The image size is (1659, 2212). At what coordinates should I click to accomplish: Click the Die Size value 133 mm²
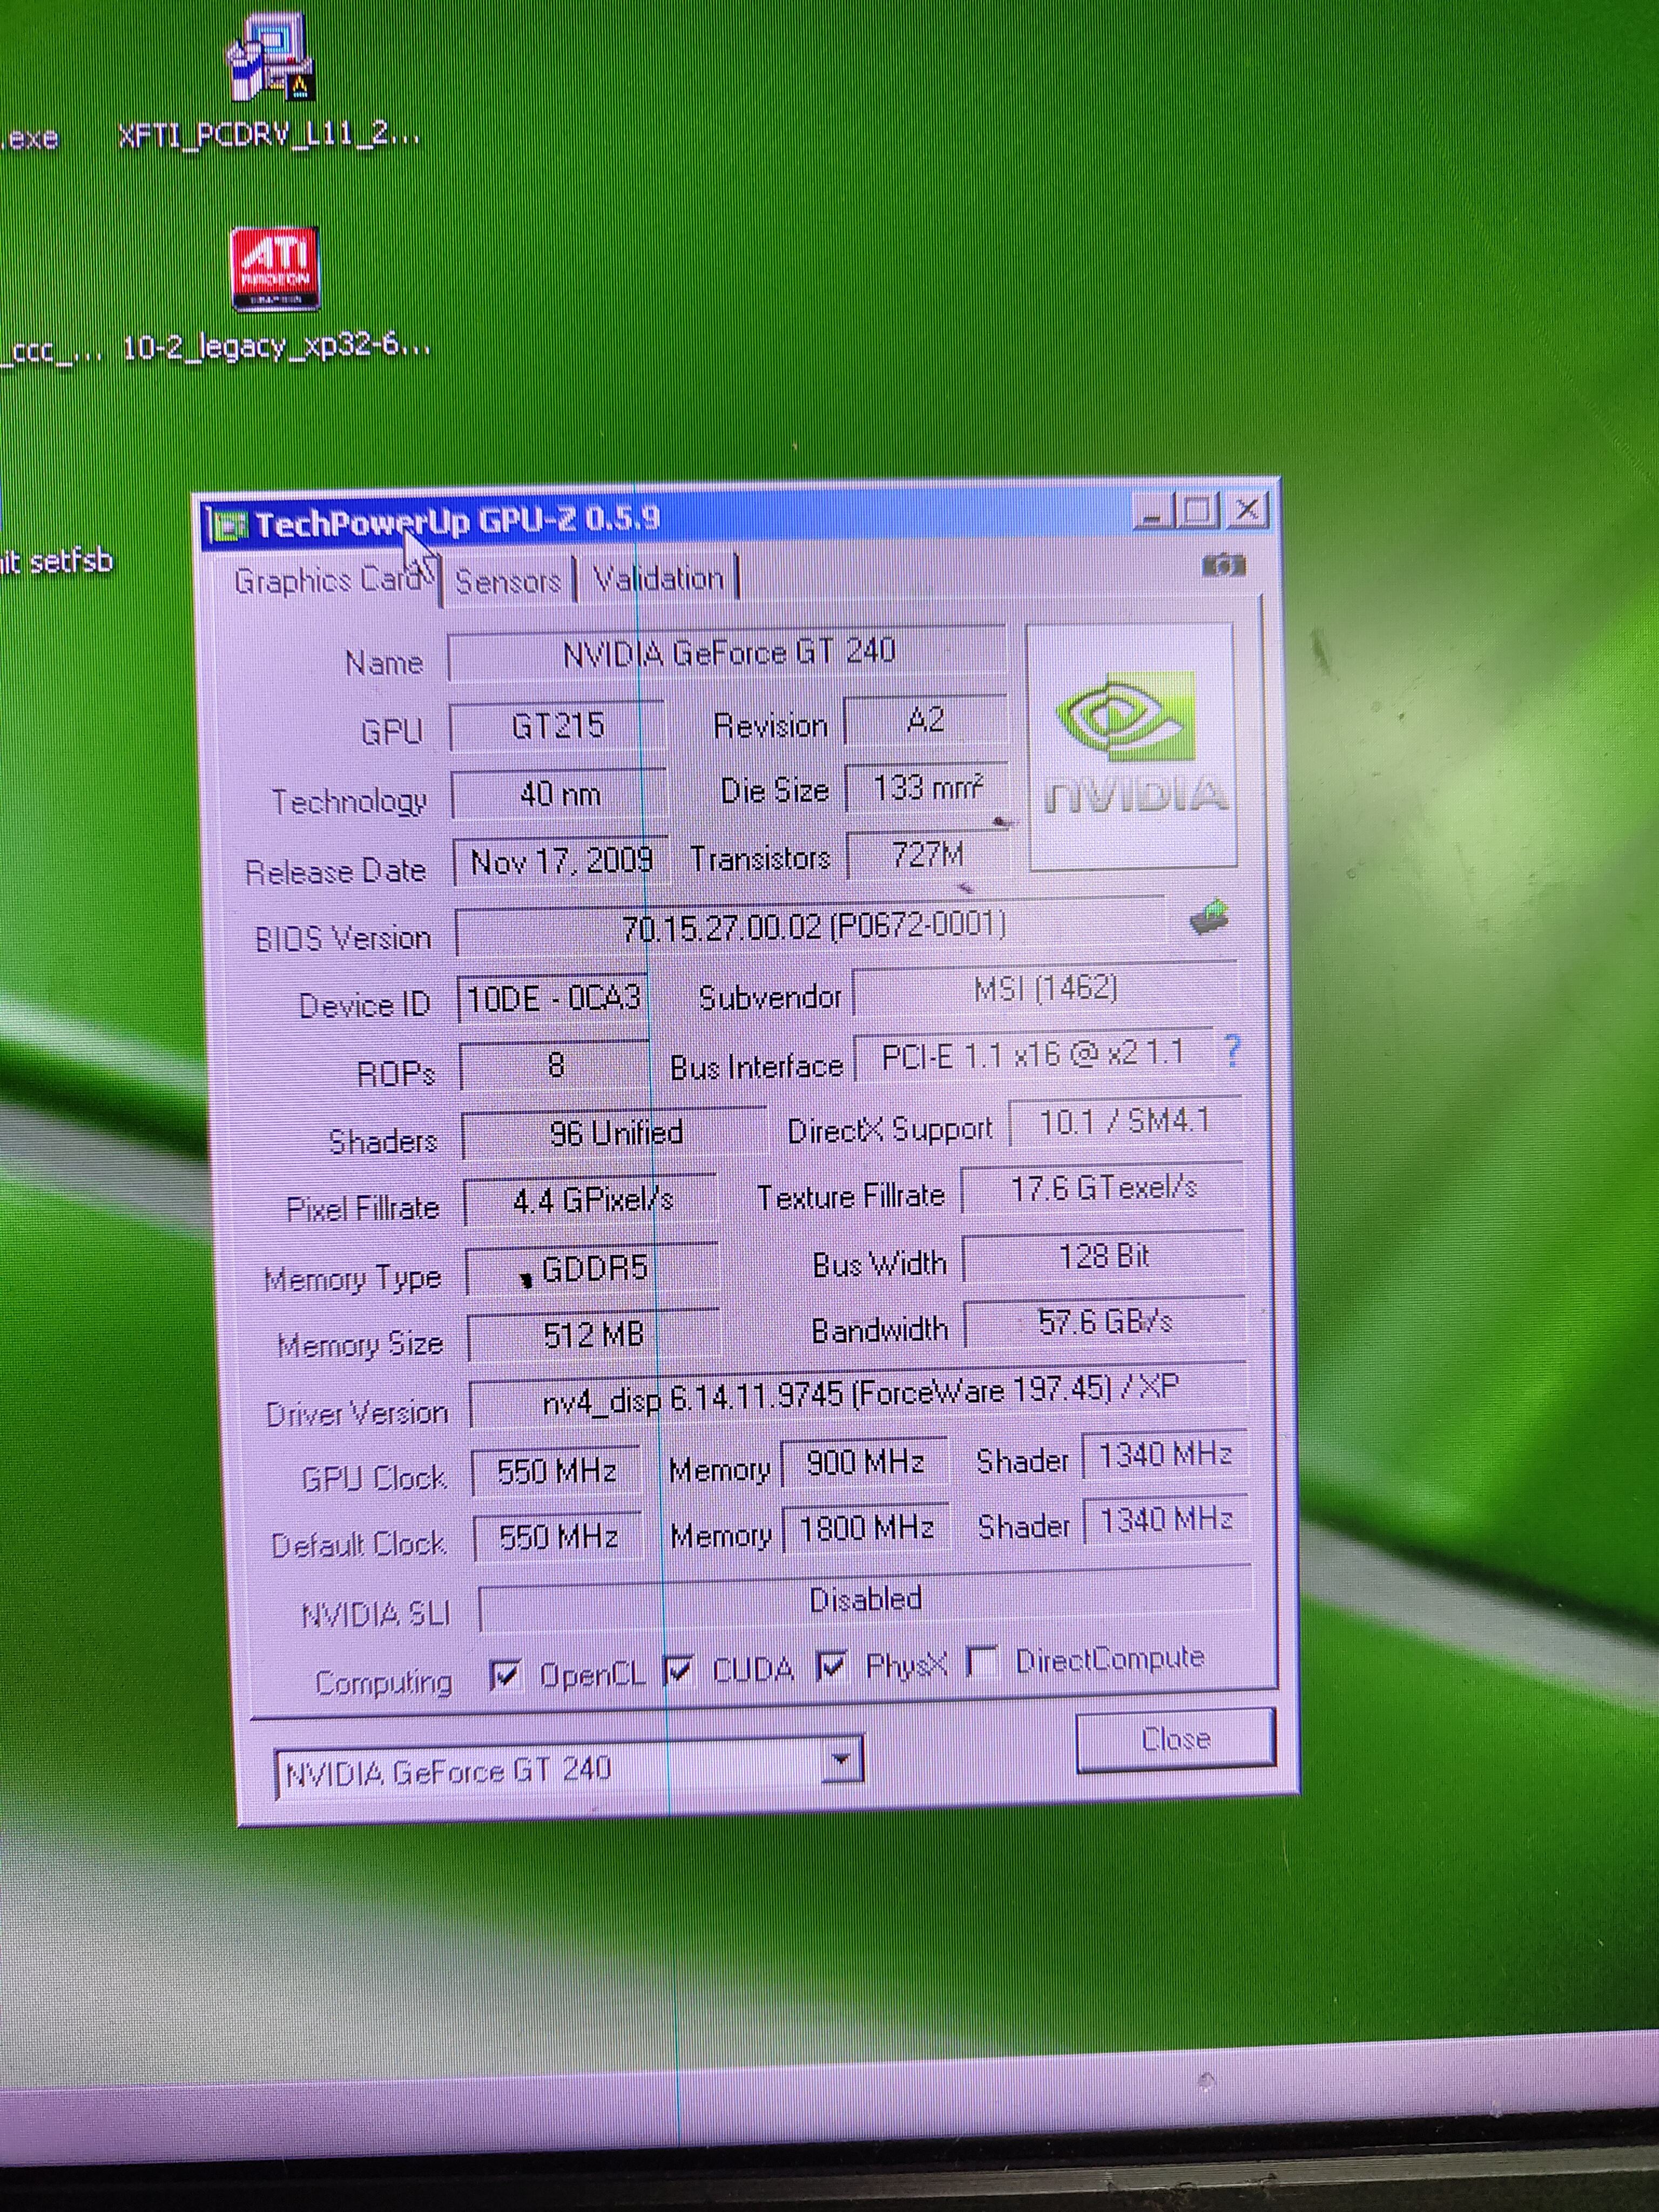point(927,789)
